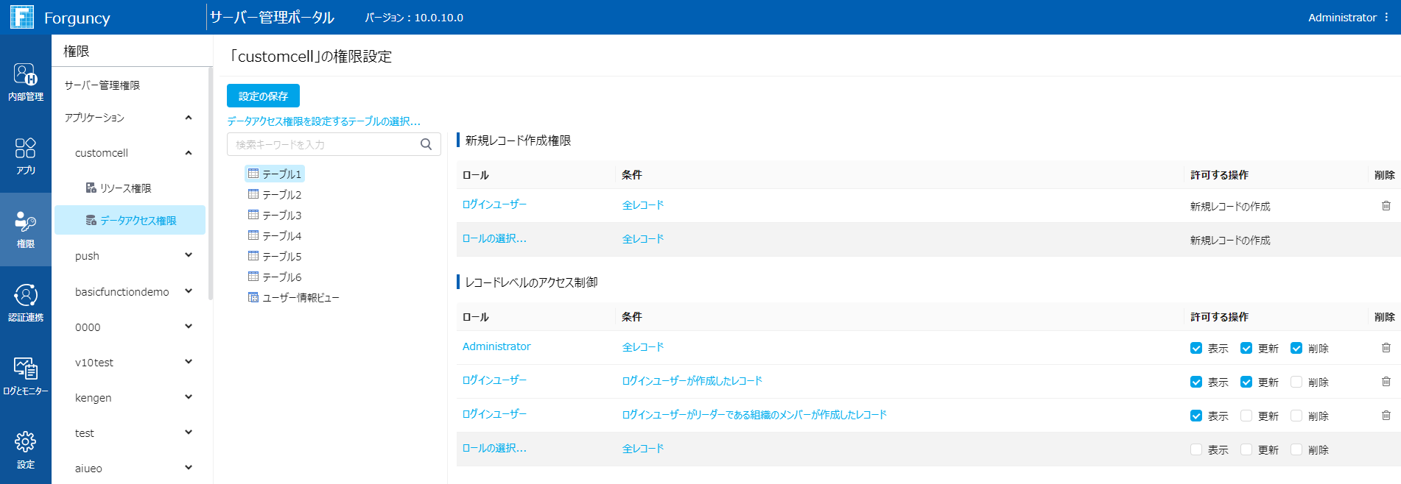
Task: Click the search magnifier icon
Action: click(426, 144)
